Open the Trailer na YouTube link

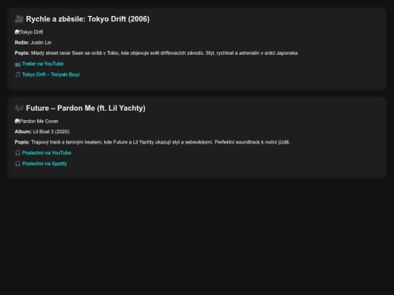(43, 64)
